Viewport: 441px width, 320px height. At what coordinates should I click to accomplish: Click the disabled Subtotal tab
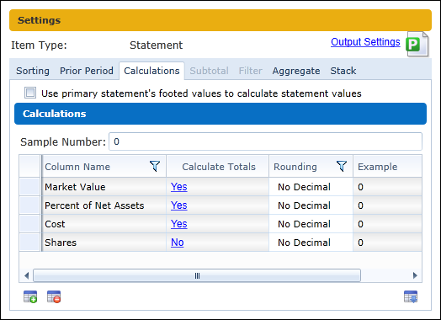coord(209,71)
